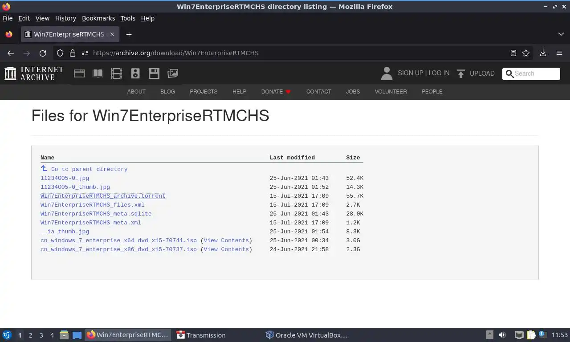The height and width of the screenshot is (342, 570).
Task: Open the ABOUT navigation link
Action: [x=136, y=92]
